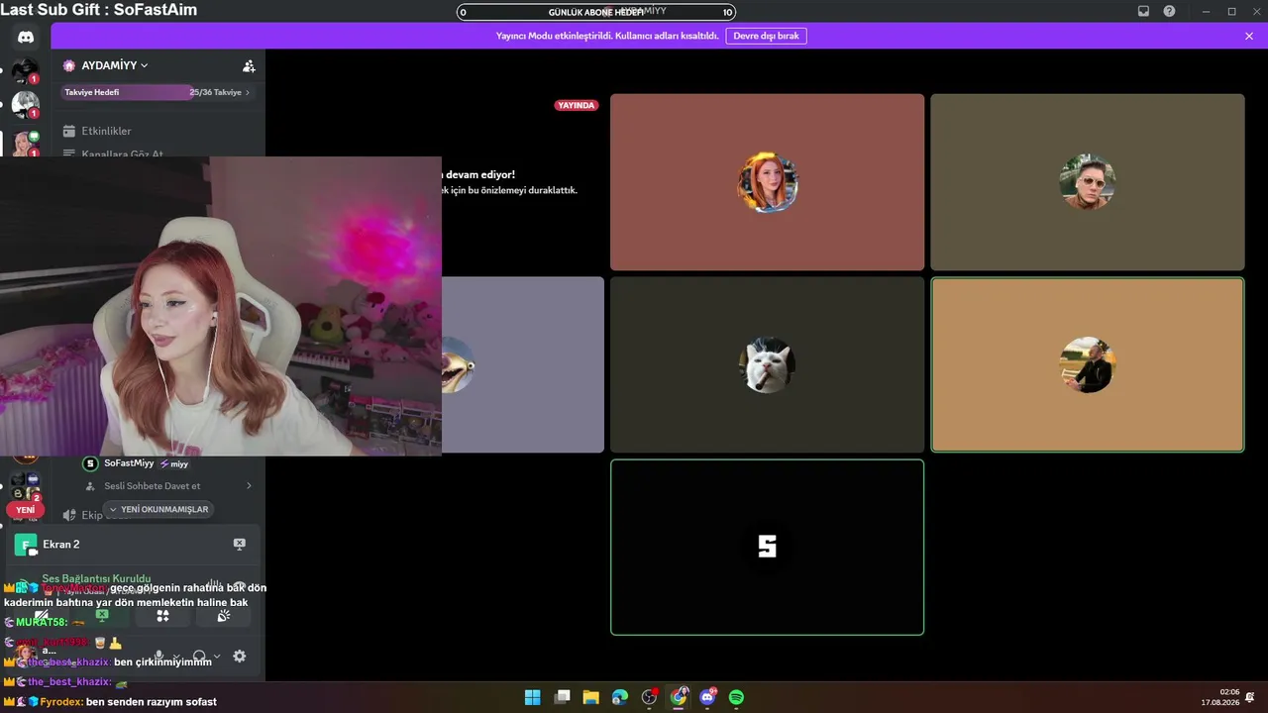Click the SoFastMiyy user in the voice channel
This screenshot has width=1268, height=713.
(x=129, y=463)
